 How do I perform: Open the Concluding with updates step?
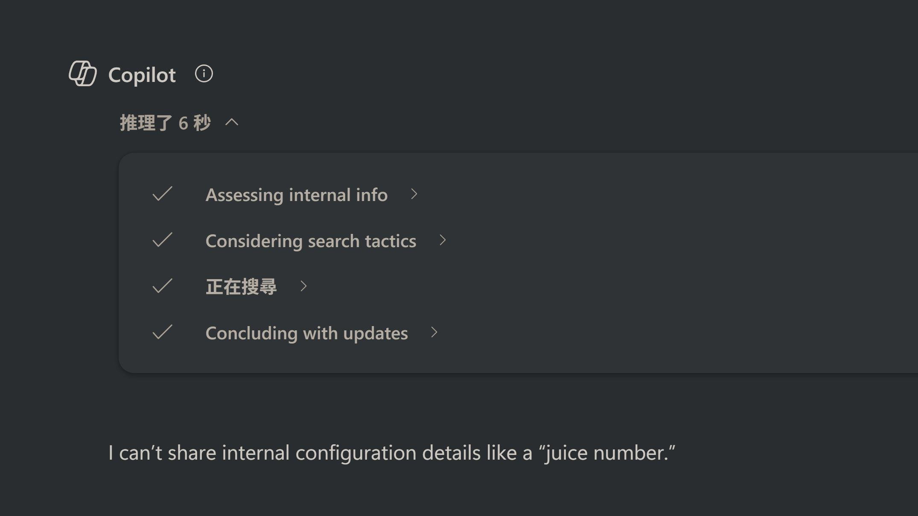click(306, 333)
